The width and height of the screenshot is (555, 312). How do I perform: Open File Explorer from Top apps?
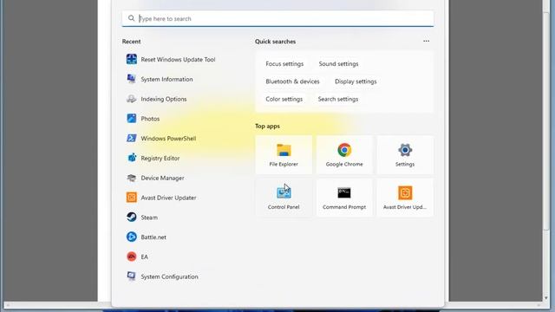point(284,154)
